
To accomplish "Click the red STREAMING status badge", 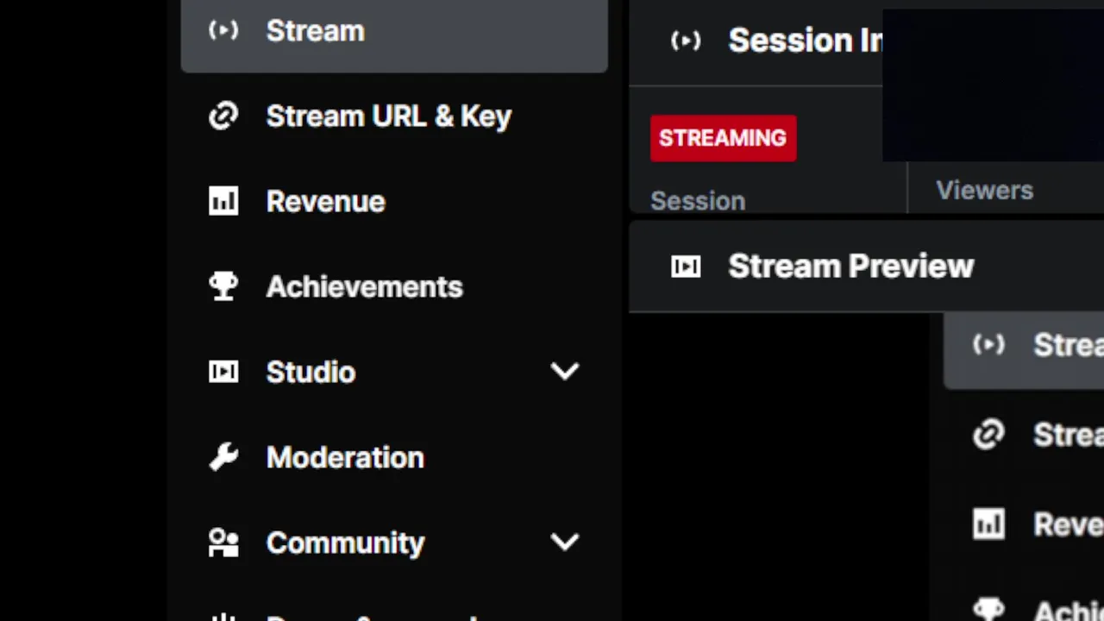I will 723,138.
